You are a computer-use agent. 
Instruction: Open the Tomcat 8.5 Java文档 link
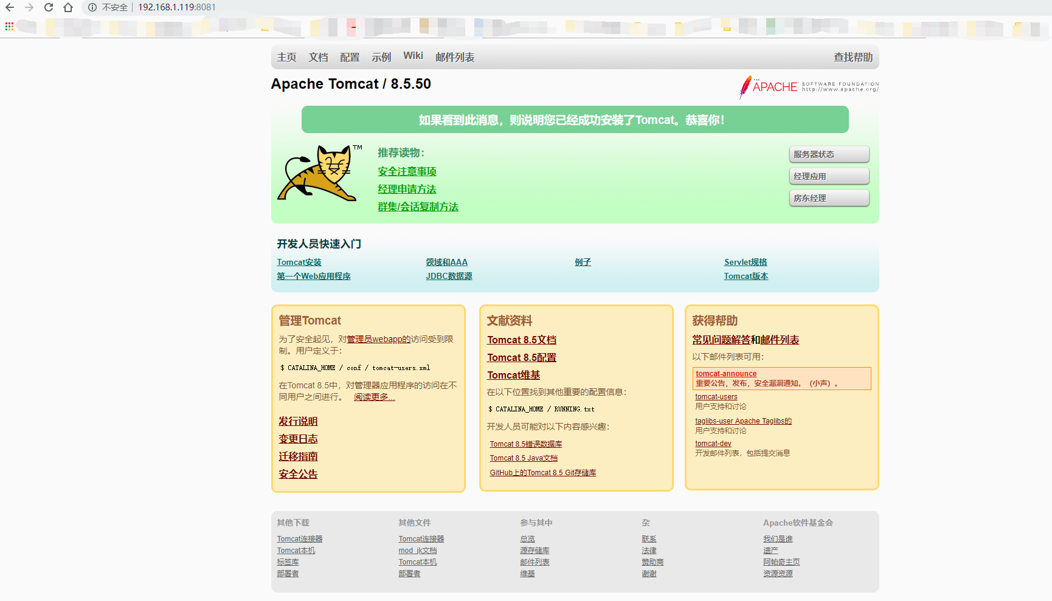(x=524, y=458)
